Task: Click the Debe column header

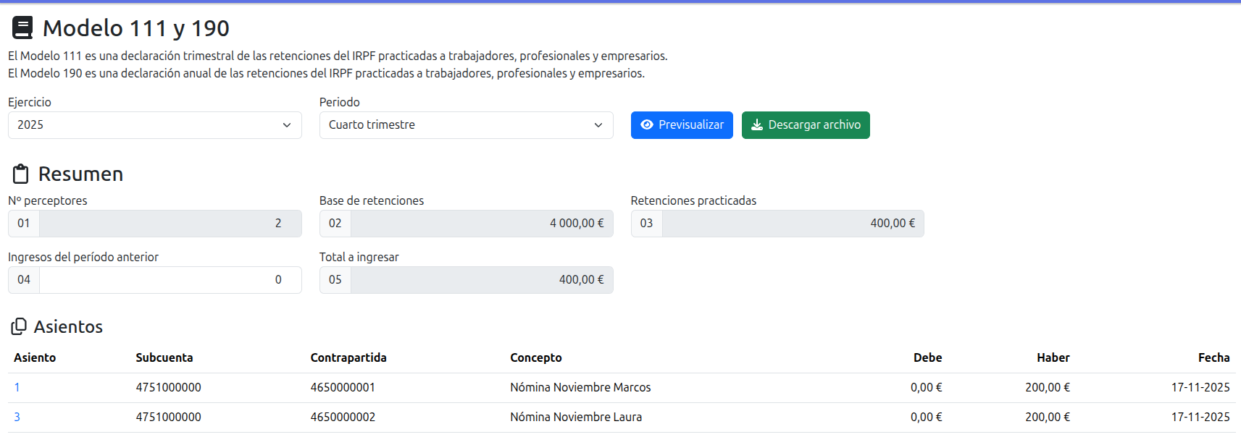Action: 927,358
